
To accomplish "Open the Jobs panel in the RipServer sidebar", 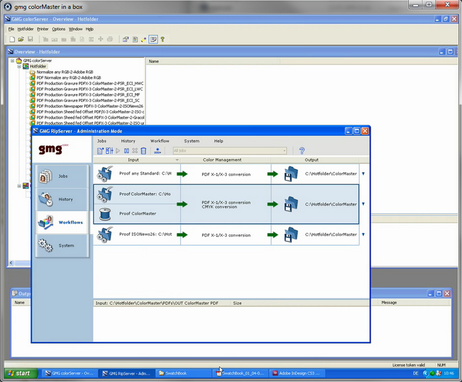I will (62, 176).
